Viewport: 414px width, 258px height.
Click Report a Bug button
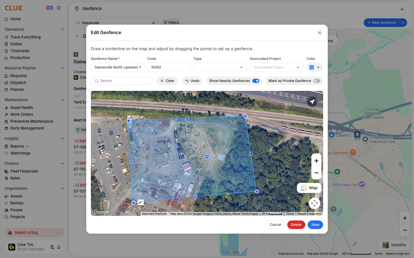(x=34, y=232)
